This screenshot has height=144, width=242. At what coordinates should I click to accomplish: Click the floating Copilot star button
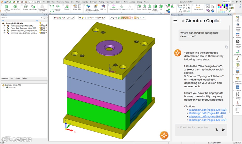[x=164, y=135]
